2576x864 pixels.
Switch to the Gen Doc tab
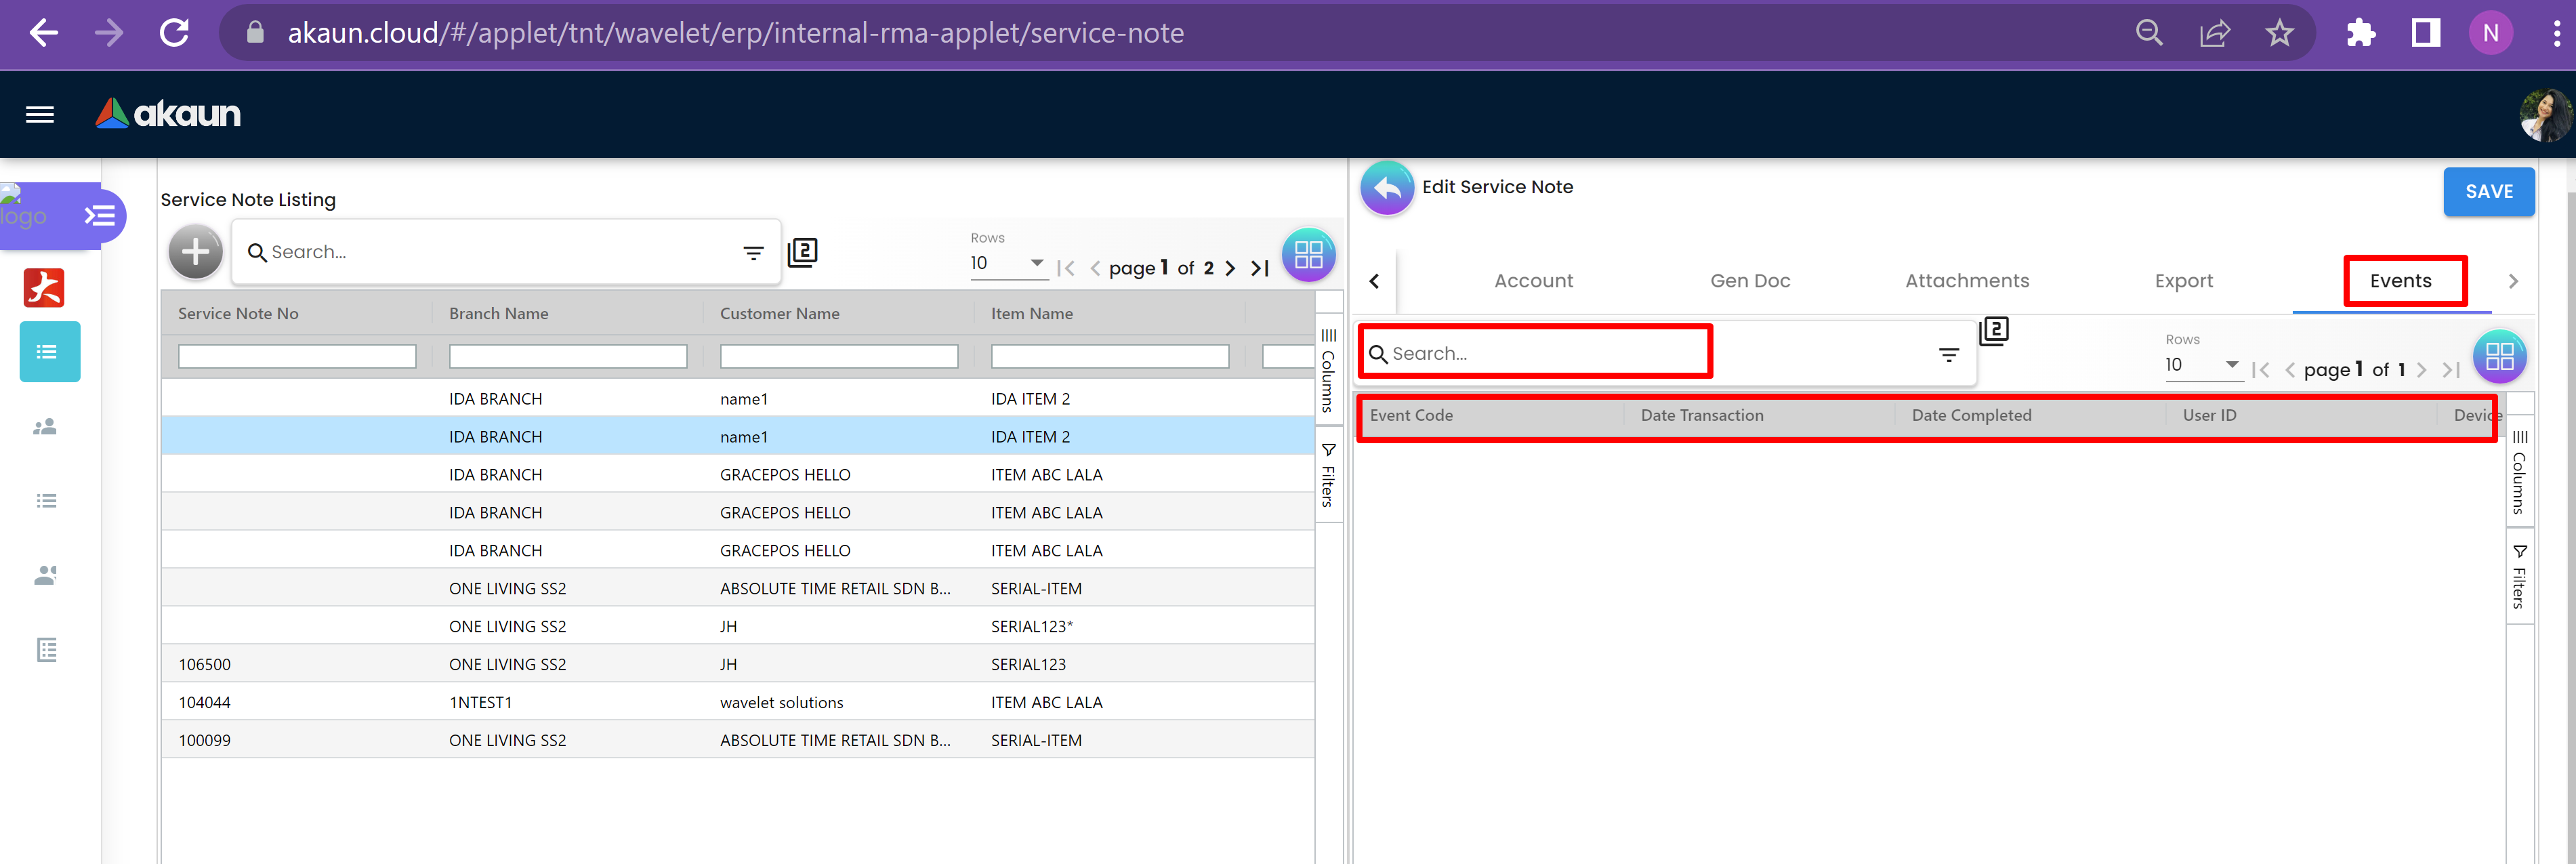point(1749,281)
